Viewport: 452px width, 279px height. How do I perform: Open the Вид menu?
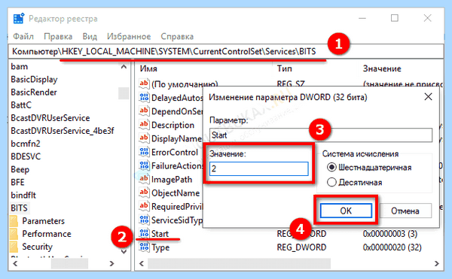coord(90,37)
